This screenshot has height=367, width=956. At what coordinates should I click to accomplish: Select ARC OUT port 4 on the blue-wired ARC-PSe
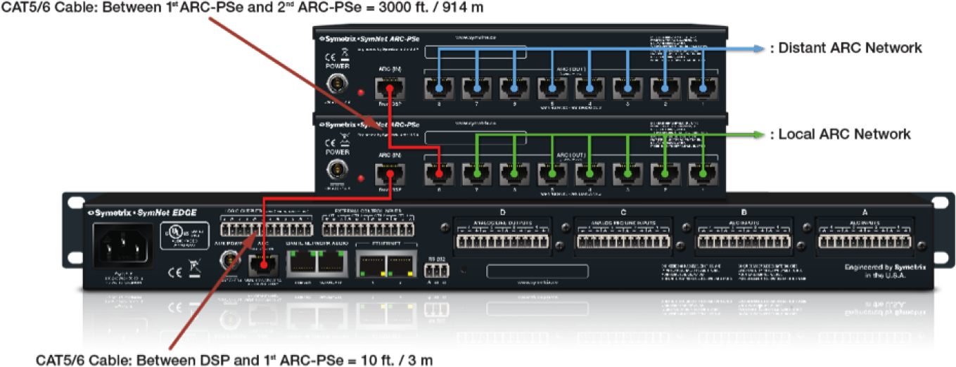point(589,89)
